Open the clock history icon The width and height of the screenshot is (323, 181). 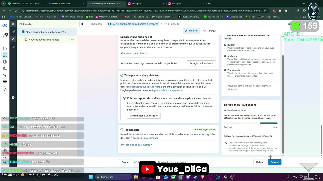click(13, 46)
